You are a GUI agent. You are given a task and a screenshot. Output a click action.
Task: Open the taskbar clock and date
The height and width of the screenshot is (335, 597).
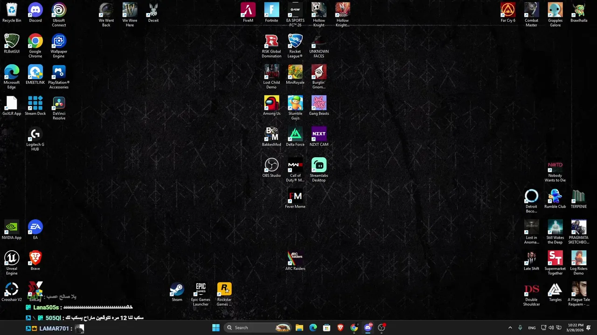(576, 328)
